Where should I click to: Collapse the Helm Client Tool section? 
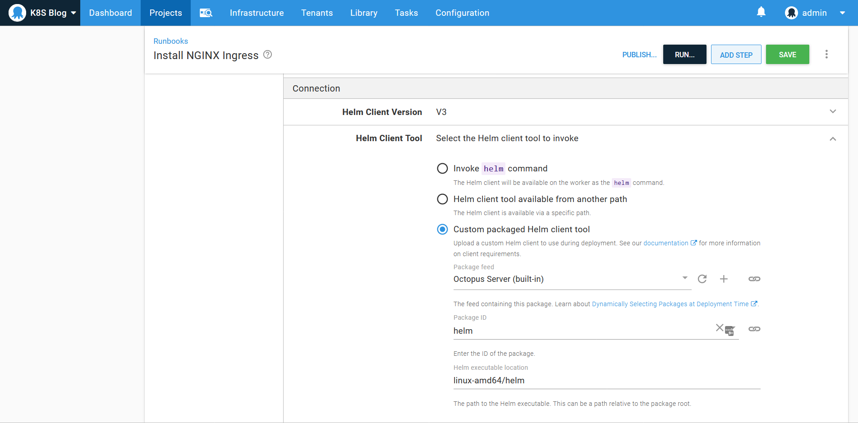(833, 139)
